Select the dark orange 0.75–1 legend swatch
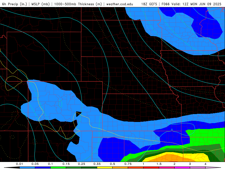Image resolution: width=225 pixels, height=169 pixels. [136, 168]
